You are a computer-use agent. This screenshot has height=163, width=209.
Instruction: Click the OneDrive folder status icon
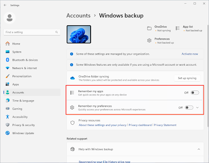click(x=149, y=28)
